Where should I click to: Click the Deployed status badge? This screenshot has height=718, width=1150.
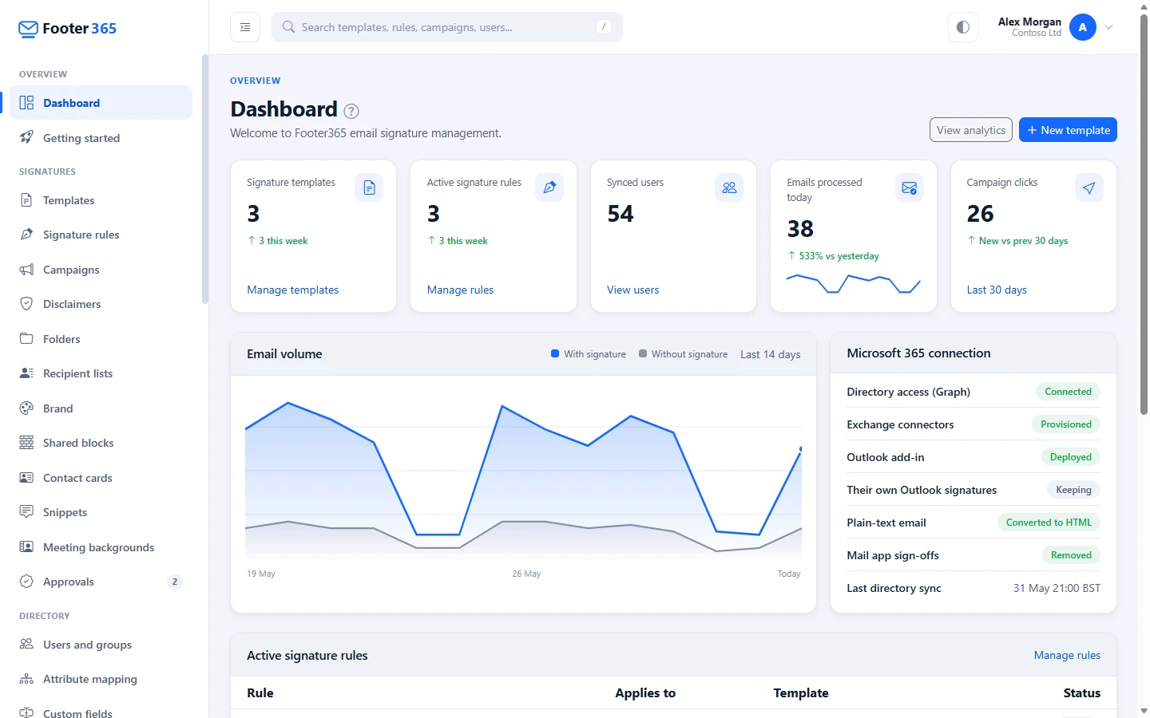(x=1070, y=457)
